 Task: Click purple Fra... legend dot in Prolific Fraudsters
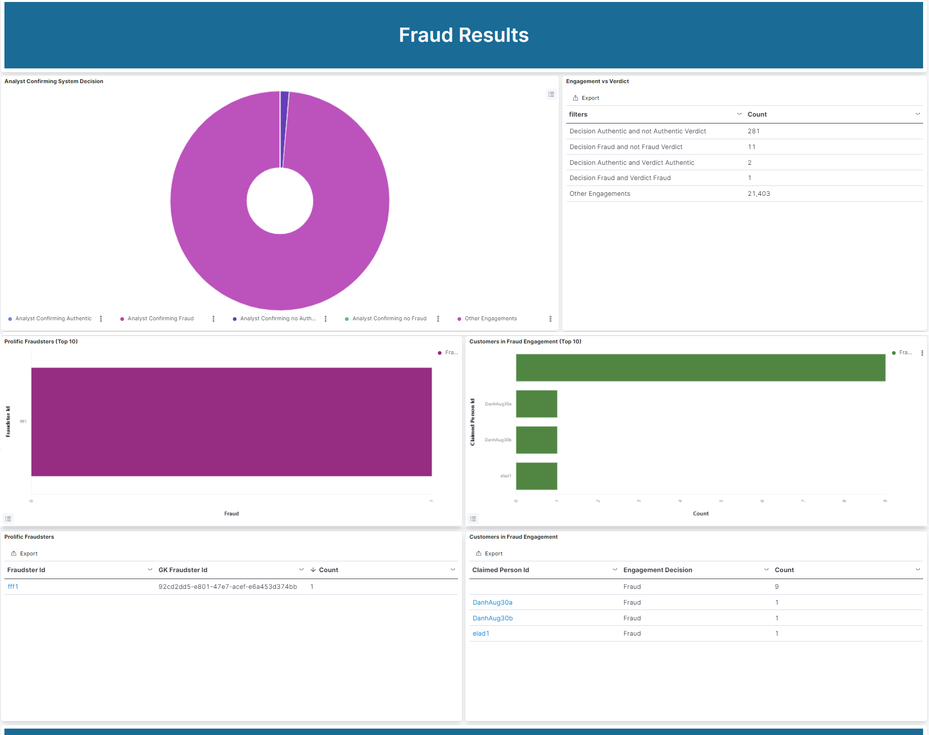pos(439,353)
